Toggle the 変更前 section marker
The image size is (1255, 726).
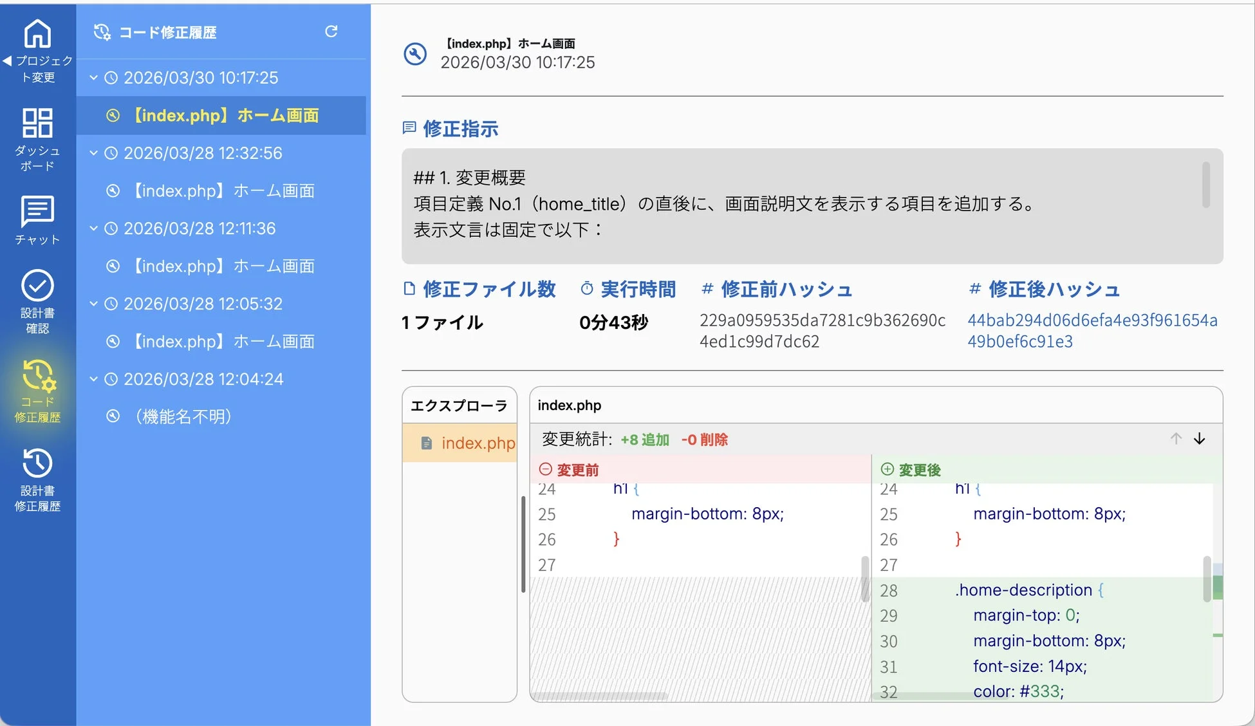pos(544,470)
